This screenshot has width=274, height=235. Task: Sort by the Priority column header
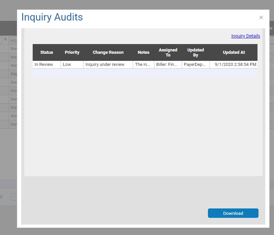click(x=72, y=52)
